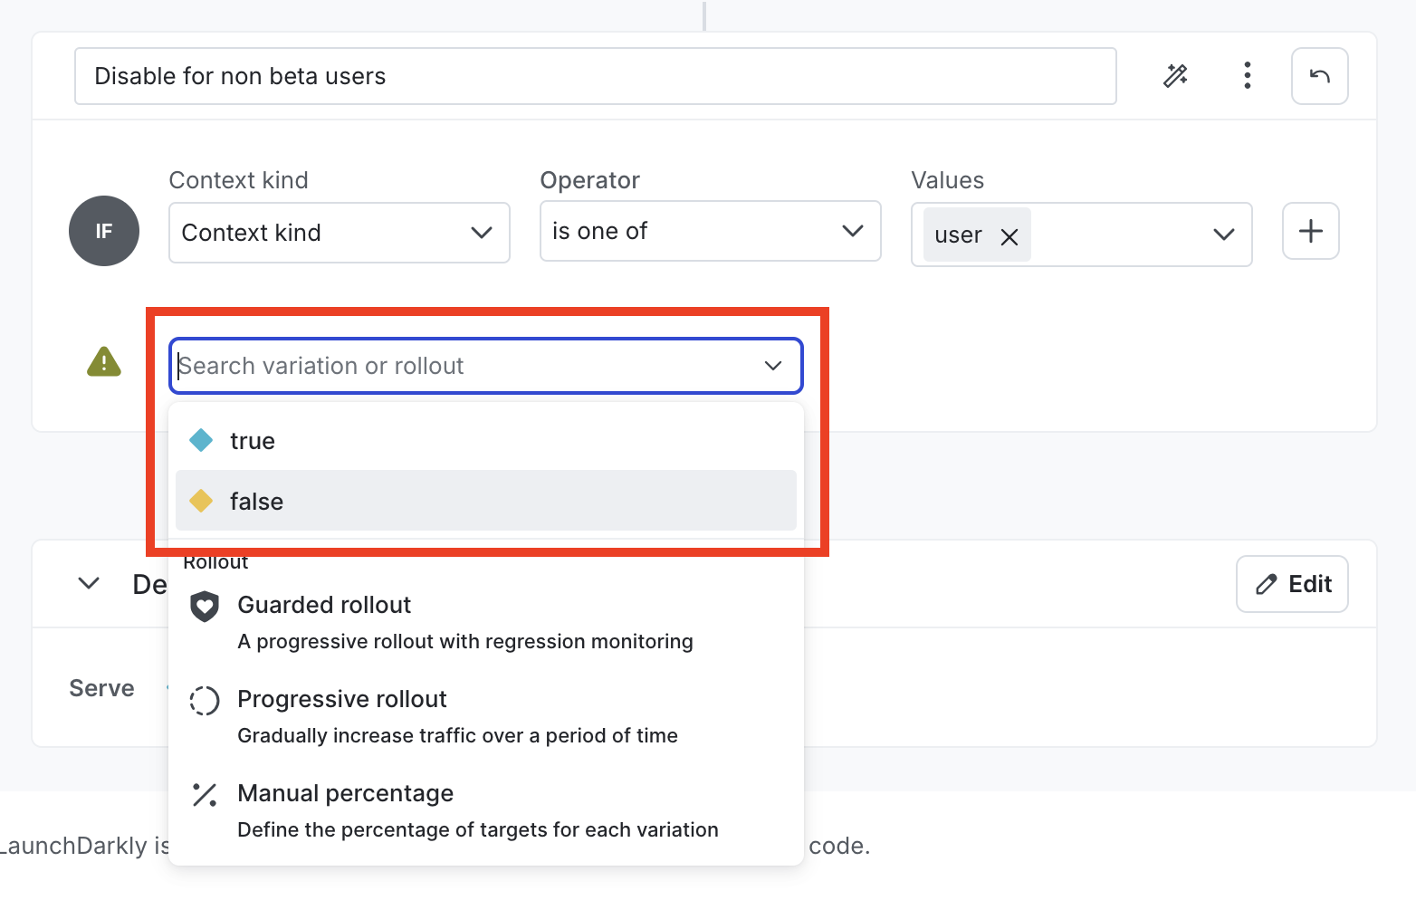Expand the Values dropdown
The width and height of the screenshot is (1416, 900).
coord(1223,235)
